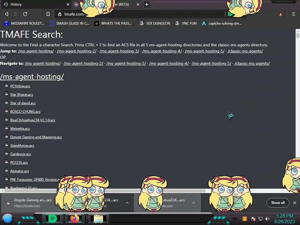Screen dimensions: 300x225
Task: Click agent icon beside Meloetta.acs
Action: point(6,128)
